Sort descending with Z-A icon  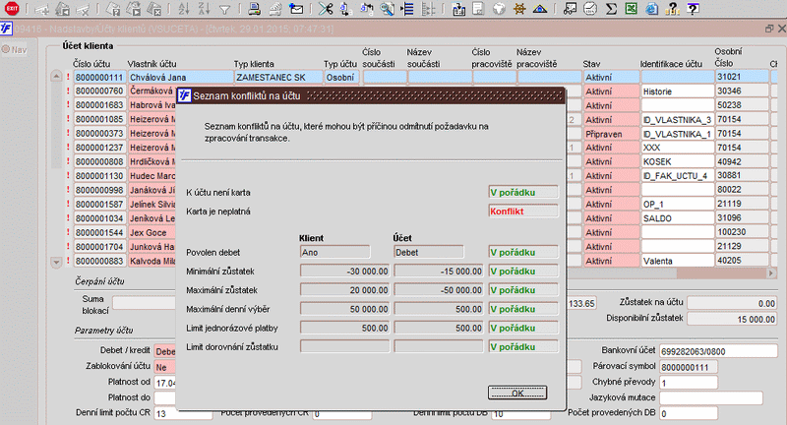204,9
